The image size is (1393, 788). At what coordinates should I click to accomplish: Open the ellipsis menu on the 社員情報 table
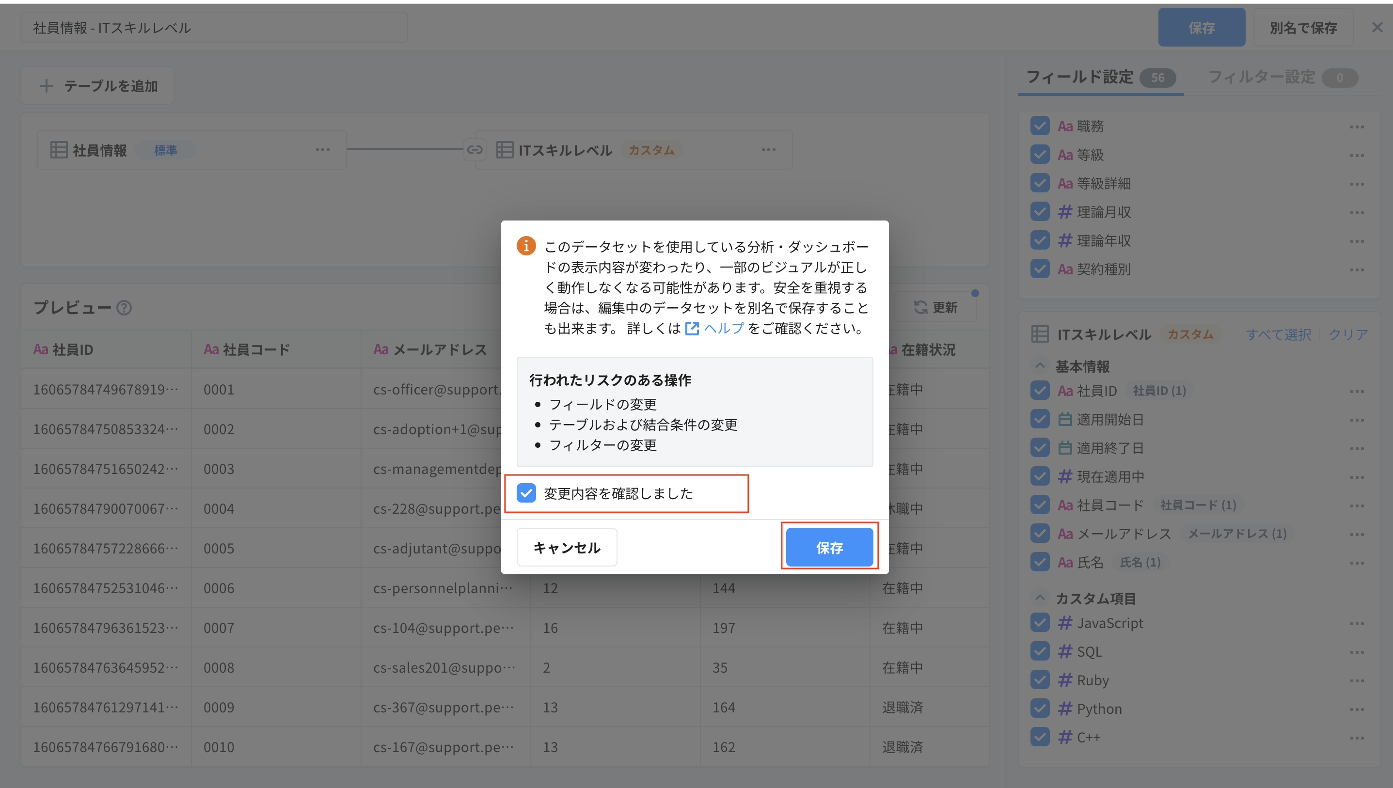coord(322,150)
